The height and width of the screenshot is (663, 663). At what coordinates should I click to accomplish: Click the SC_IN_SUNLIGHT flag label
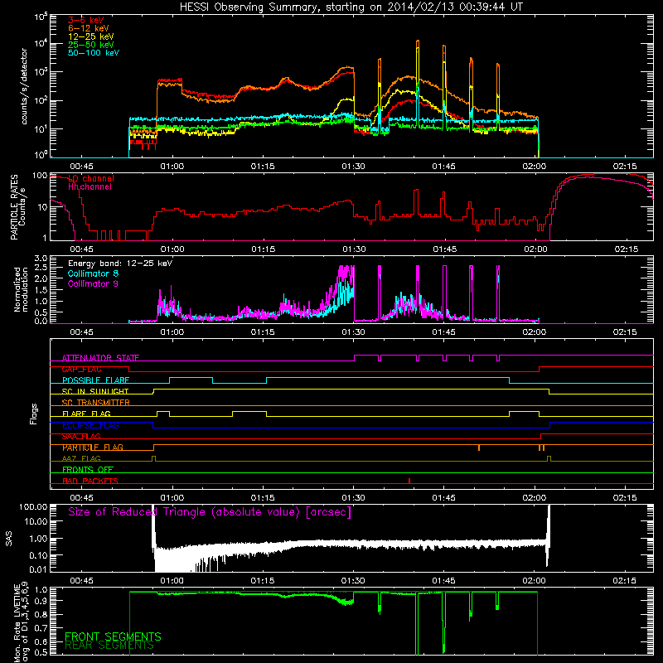point(95,391)
